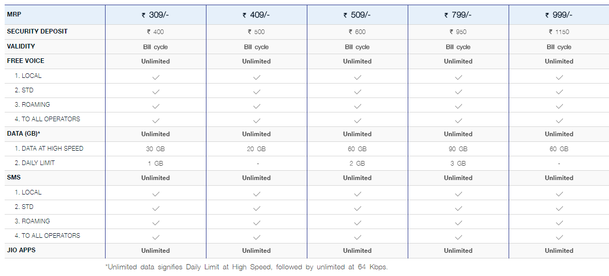Click SMS STD checkmark under ₹ 309

[x=156, y=208]
